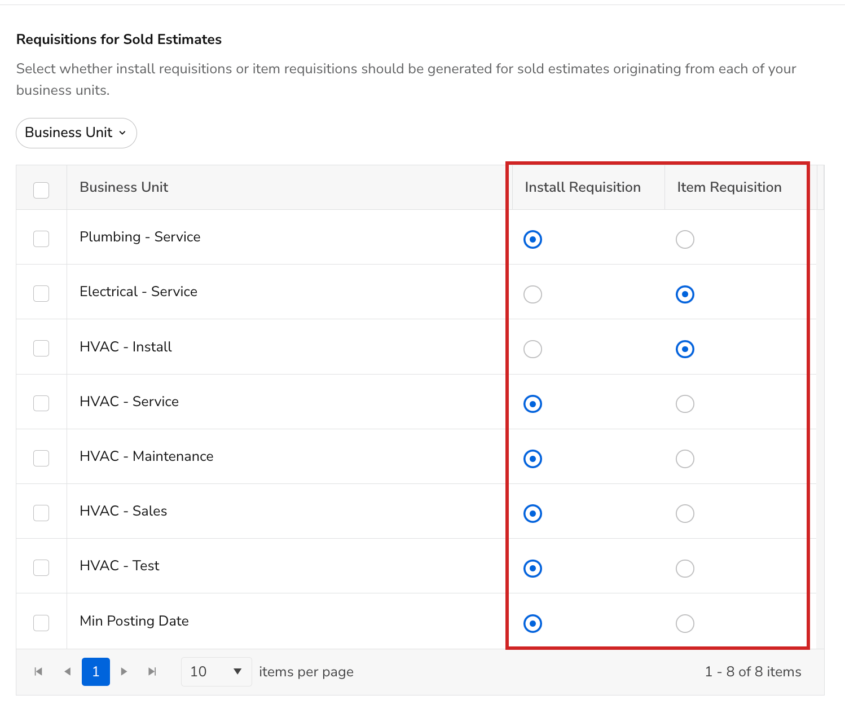Viewport: 845px width, 713px height.
Task: Select Item Requisition for HVAC - Maintenance
Action: [684, 459]
